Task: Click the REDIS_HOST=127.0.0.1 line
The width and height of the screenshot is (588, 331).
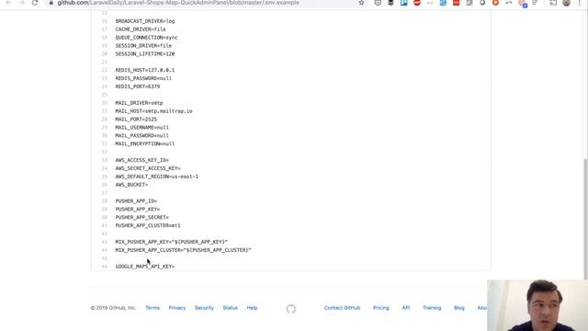Action: [145, 70]
